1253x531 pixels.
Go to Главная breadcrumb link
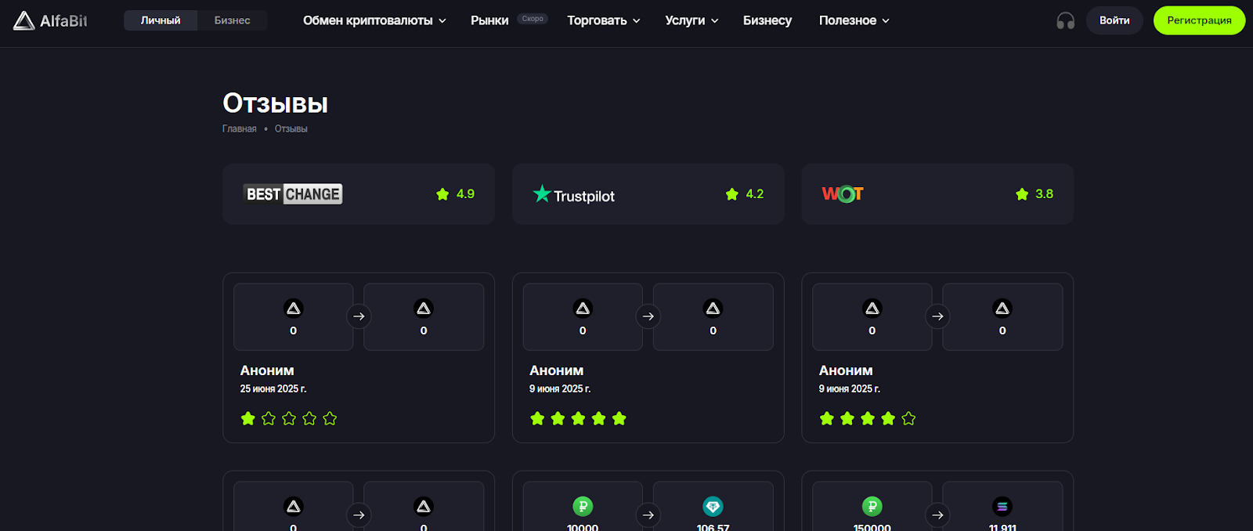[x=239, y=128]
